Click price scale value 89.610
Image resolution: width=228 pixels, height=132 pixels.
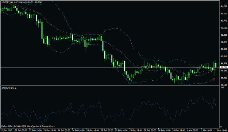[x=224, y=56]
